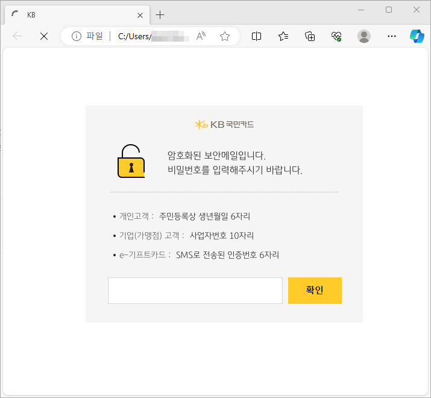The width and height of the screenshot is (431, 398).
Task: Open the Settings and more ellipsis menu
Action: click(392, 36)
